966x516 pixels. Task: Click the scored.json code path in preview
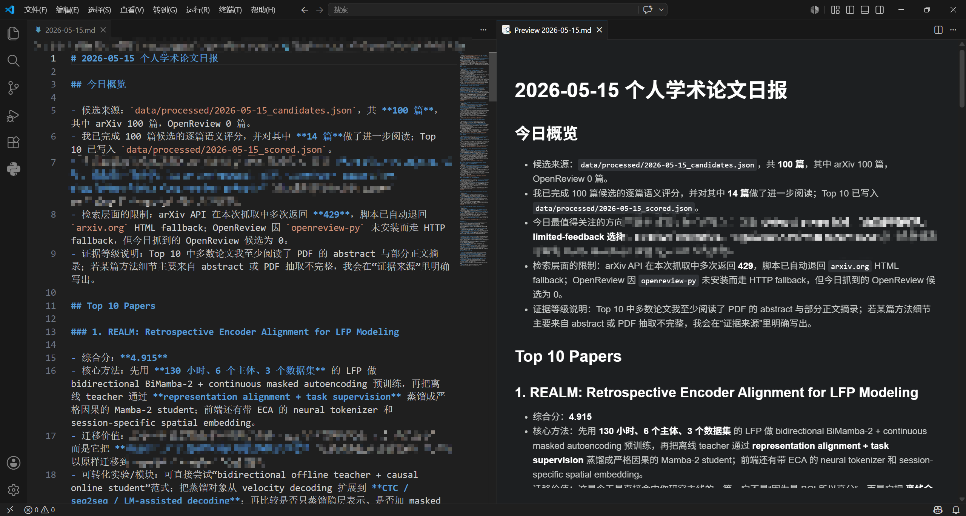click(613, 208)
